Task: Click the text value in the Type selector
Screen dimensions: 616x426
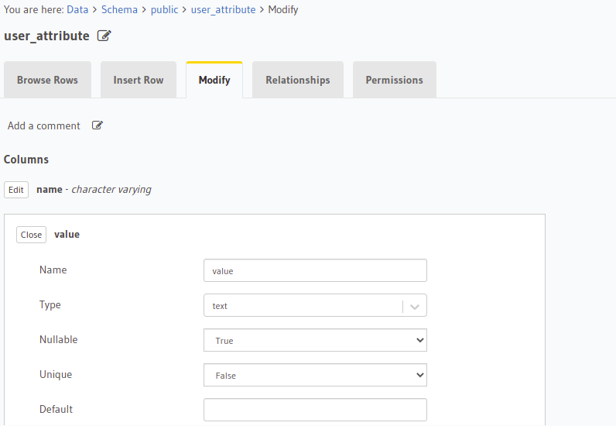Action: pos(221,306)
